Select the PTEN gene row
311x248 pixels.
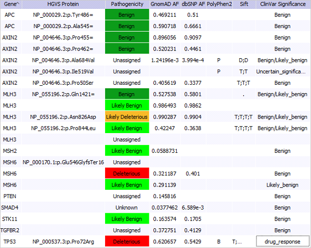click(155, 196)
